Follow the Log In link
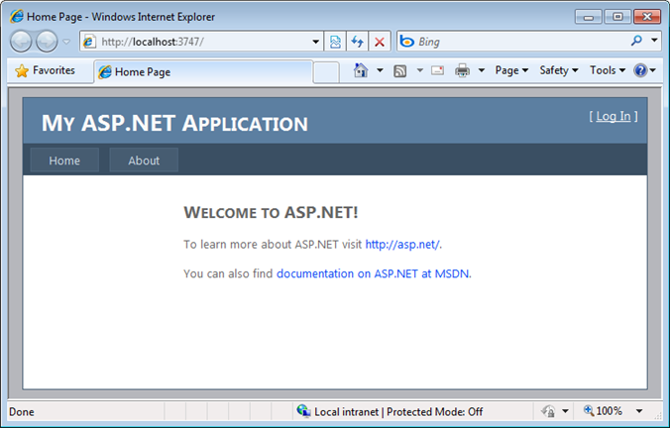Viewport: 670px width, 428px height. [x=614, y=116]
